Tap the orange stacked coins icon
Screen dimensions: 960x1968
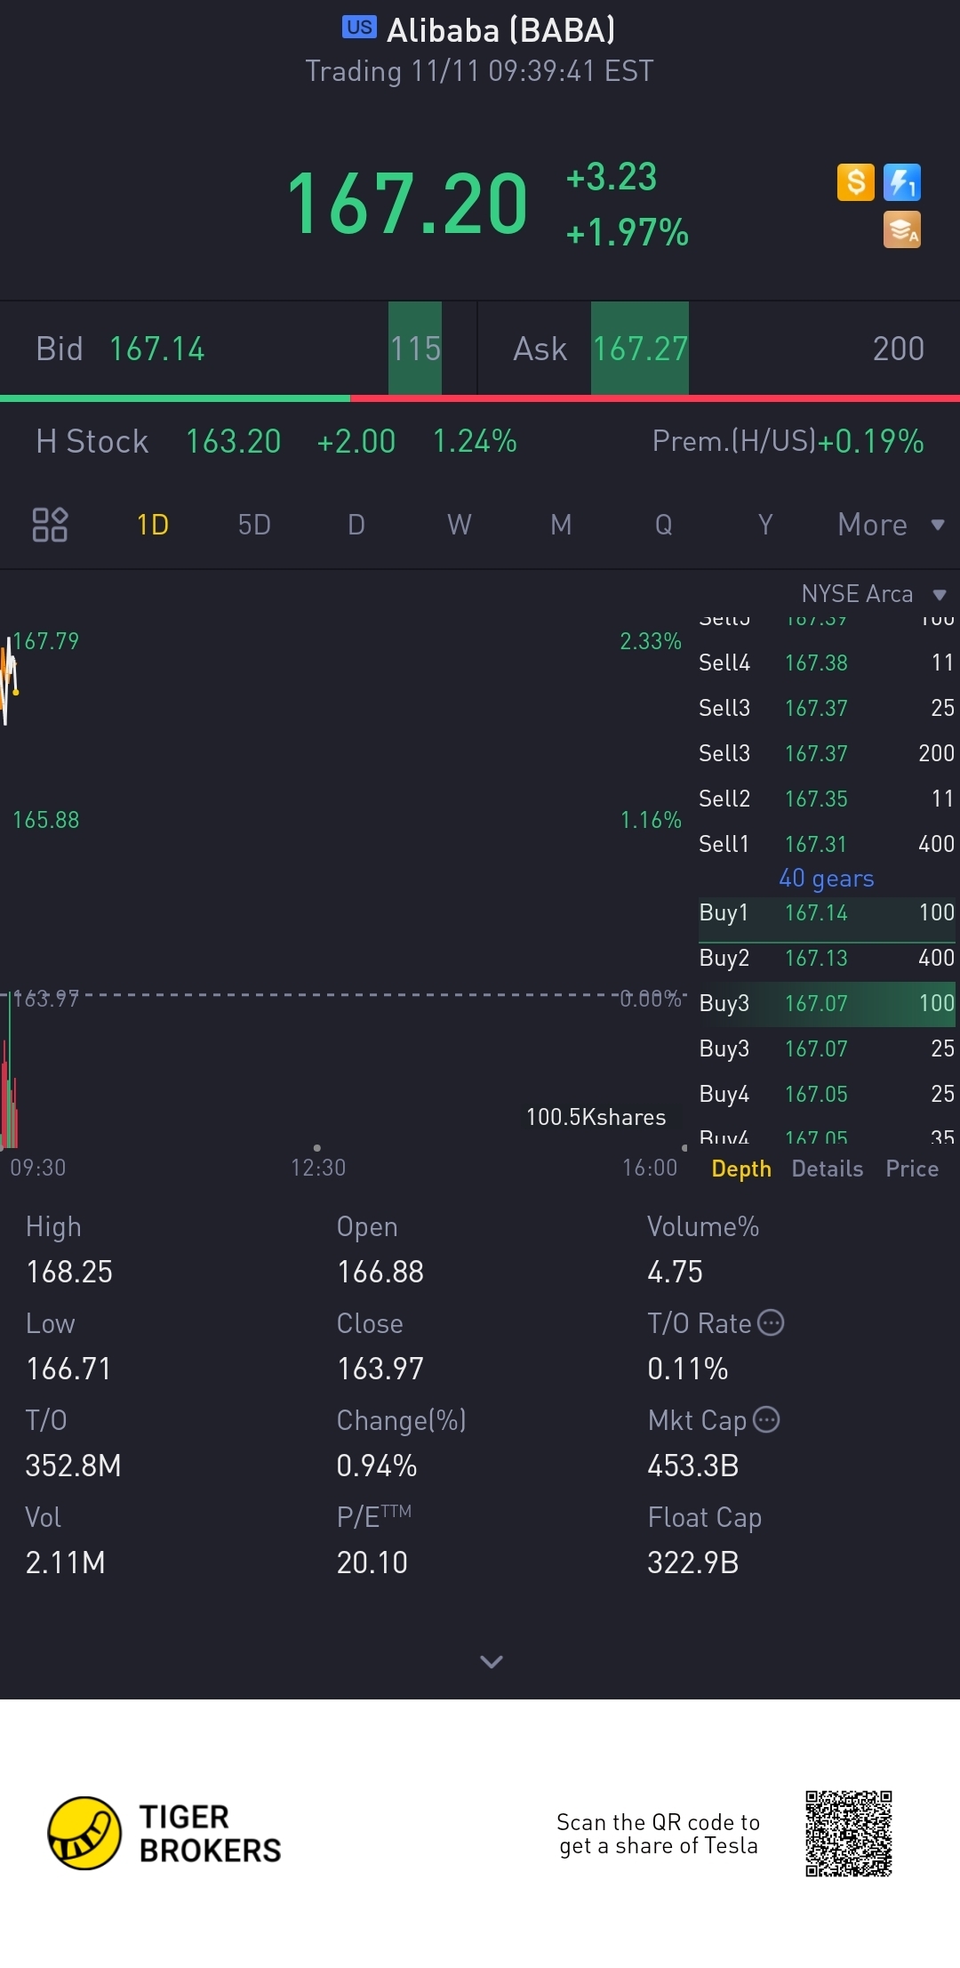pos(901,229)
